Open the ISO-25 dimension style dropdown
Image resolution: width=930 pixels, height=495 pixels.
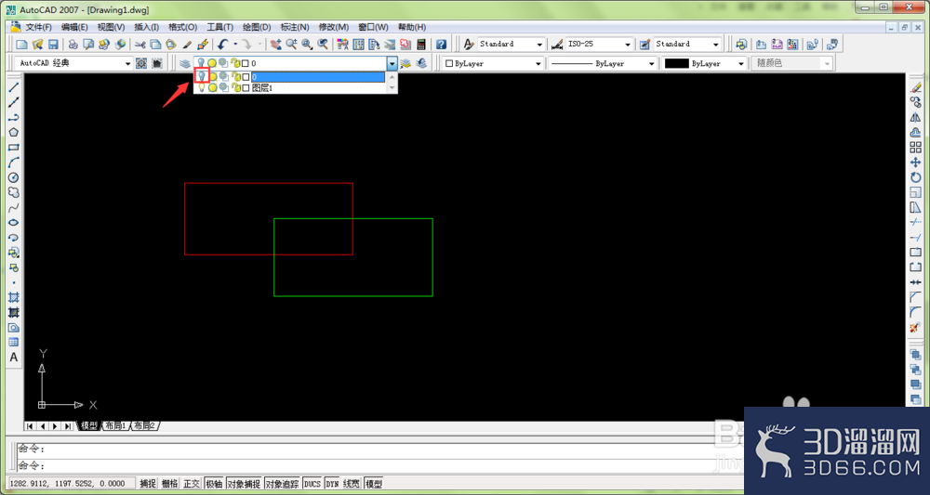[x=628, y=45]
